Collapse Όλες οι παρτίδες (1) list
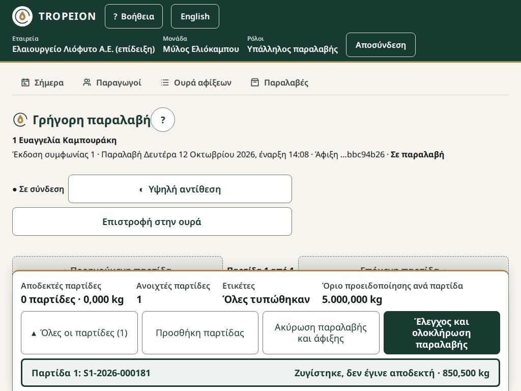Screen dimensions: 521x391 tap(79, 333)
